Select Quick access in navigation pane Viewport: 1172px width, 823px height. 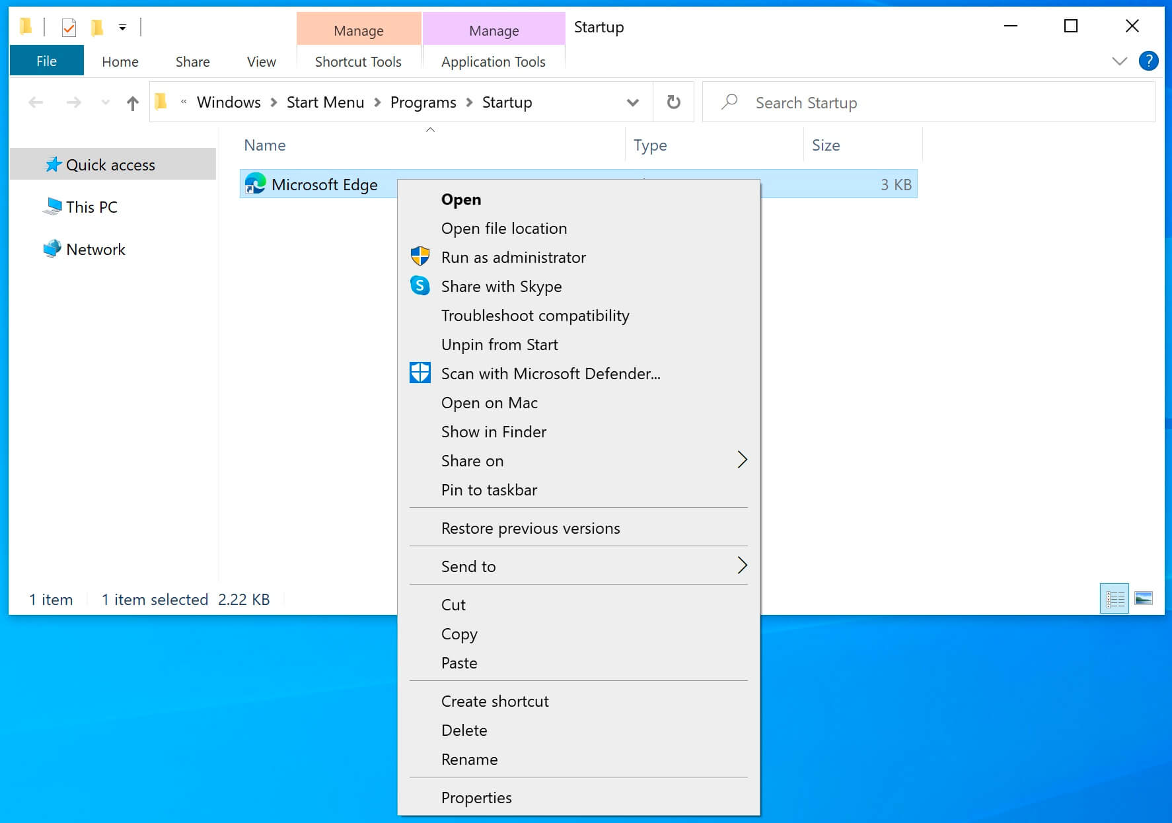(x=113, y=164)
